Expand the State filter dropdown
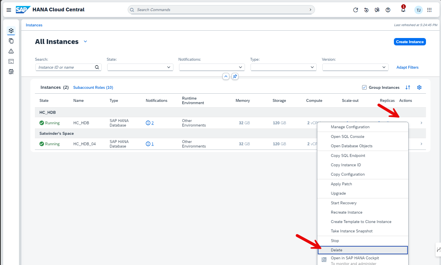Image resolution: width=441 pixels, height=265 pixels. [140, 67]
